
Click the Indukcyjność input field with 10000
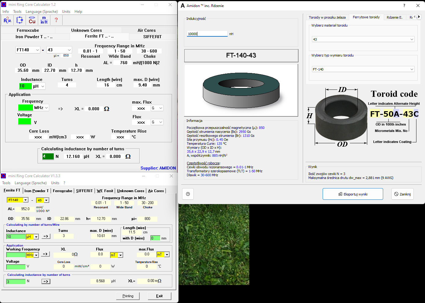coord(207,34)
